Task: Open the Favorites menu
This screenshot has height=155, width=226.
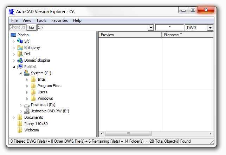Action: pyautogui.click(x=59, y=20)
